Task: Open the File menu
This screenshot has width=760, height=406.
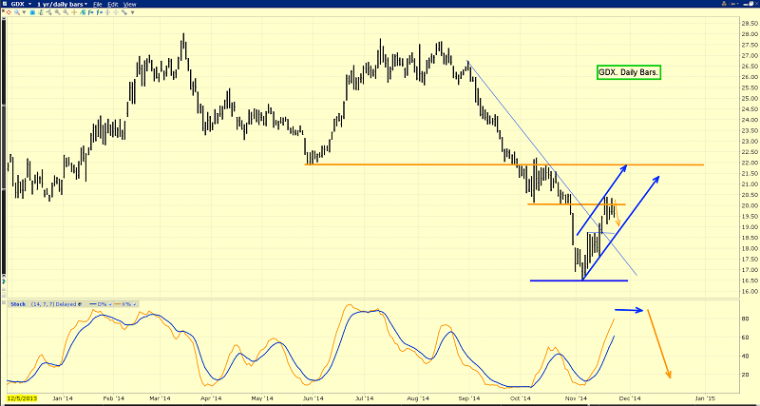Action: click(x=98, y=4)
